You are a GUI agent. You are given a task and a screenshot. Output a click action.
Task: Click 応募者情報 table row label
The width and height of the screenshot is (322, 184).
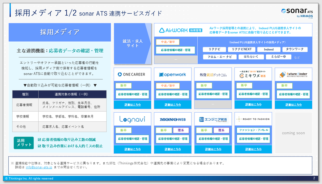point(24,105)
